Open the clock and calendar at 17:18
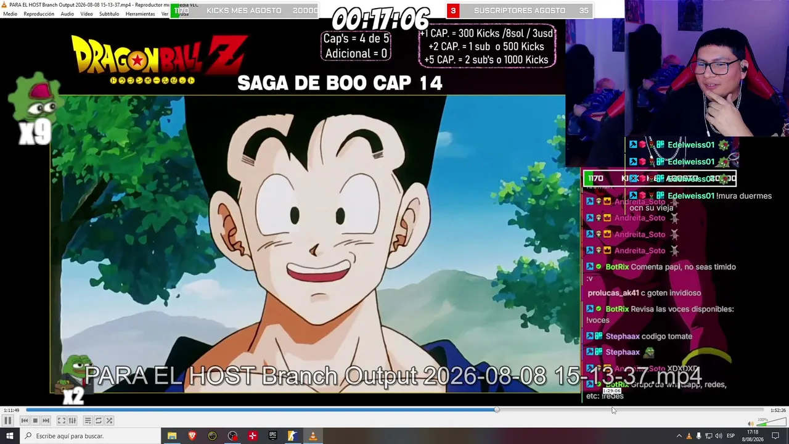The image size is (789, 444). point(753,436)
